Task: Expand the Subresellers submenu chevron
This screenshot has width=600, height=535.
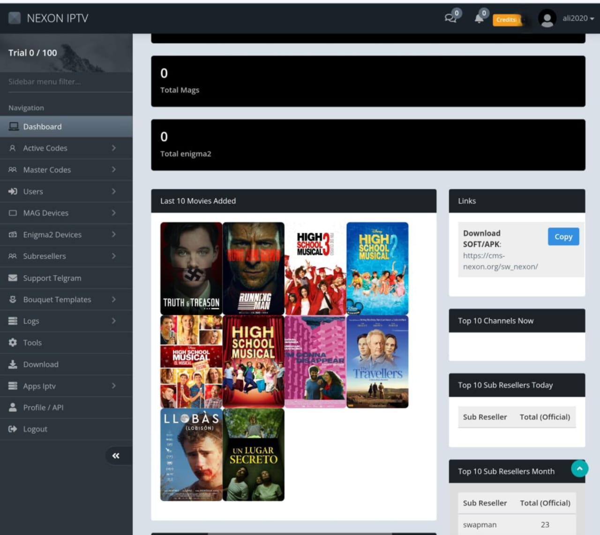Action: click(114, 256)
